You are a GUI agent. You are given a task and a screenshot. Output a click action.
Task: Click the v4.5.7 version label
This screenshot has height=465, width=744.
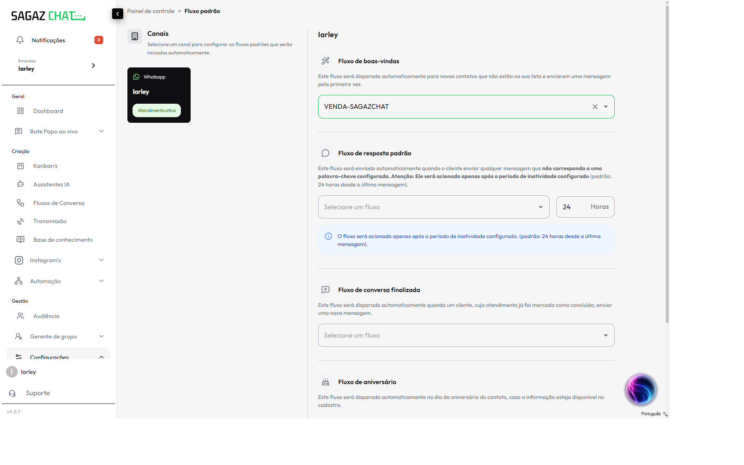[13, 412]
